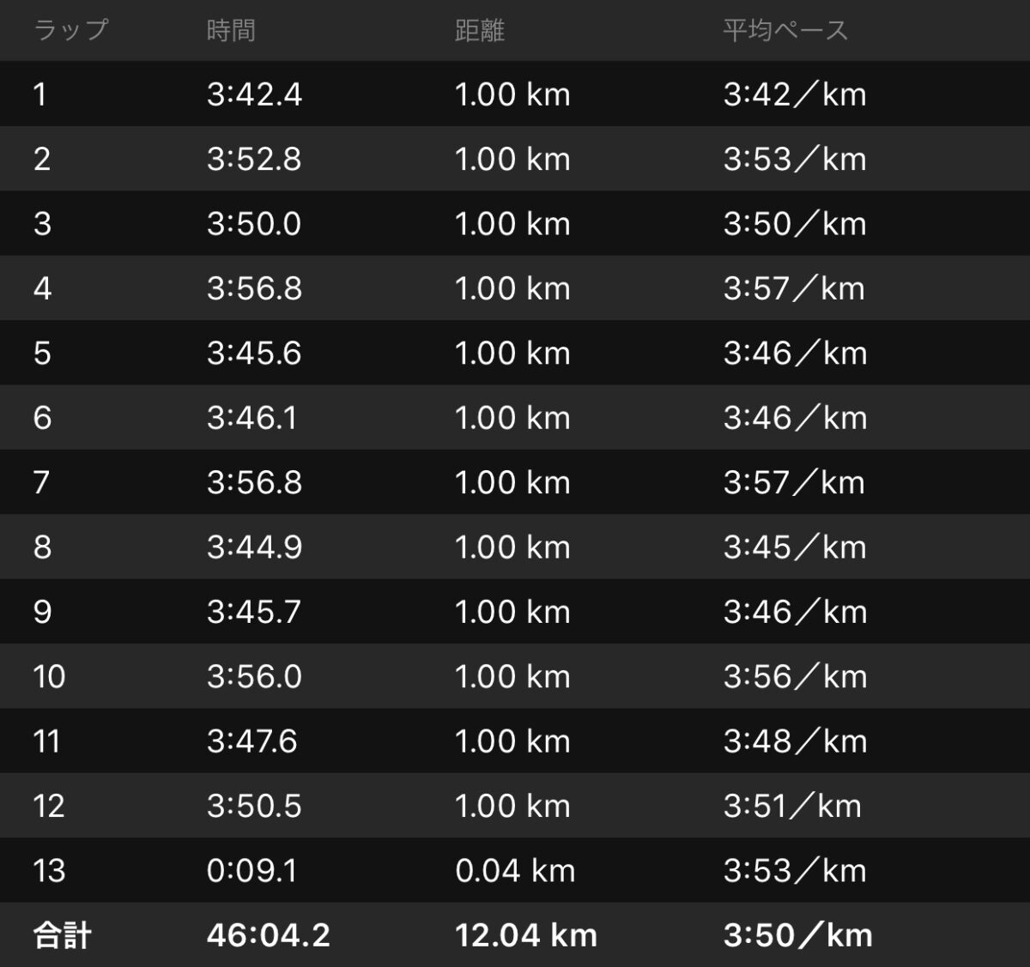Click lap 13 distance 0.04 km
The image size is (1030, 967).
tap(515, 871)
